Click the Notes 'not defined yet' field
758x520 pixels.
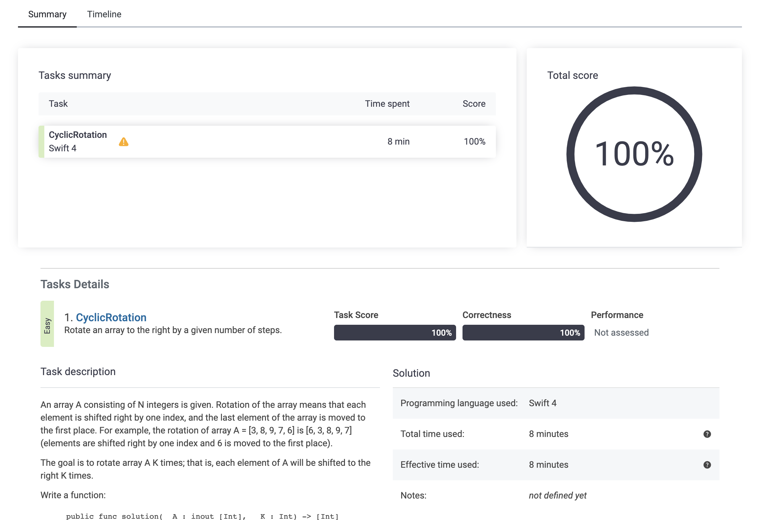coord(557,495)
